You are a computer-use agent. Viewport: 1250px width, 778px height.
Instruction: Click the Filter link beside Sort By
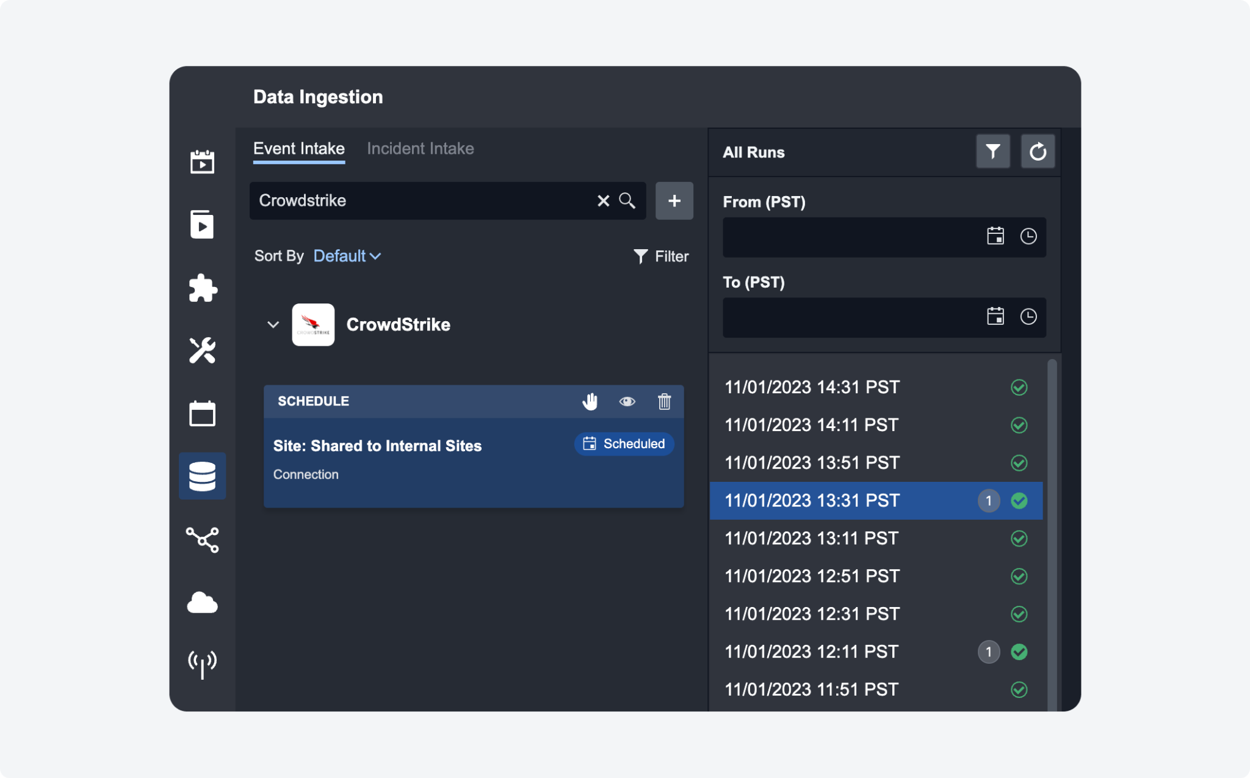[x=661, y=256]
